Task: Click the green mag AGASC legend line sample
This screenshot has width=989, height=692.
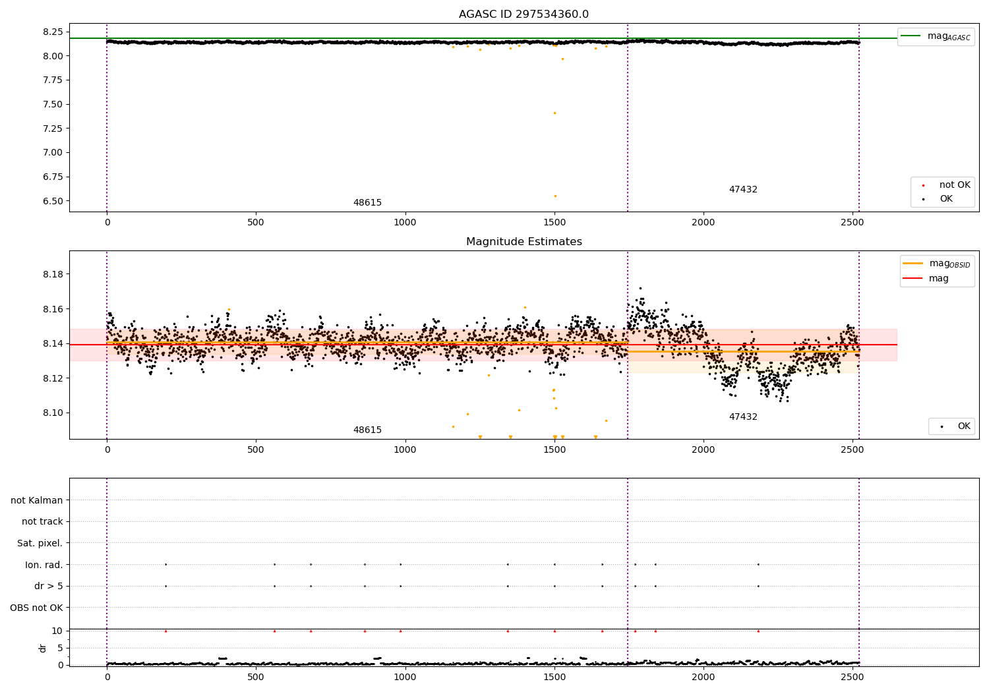Action: click(x=911, y=36)
